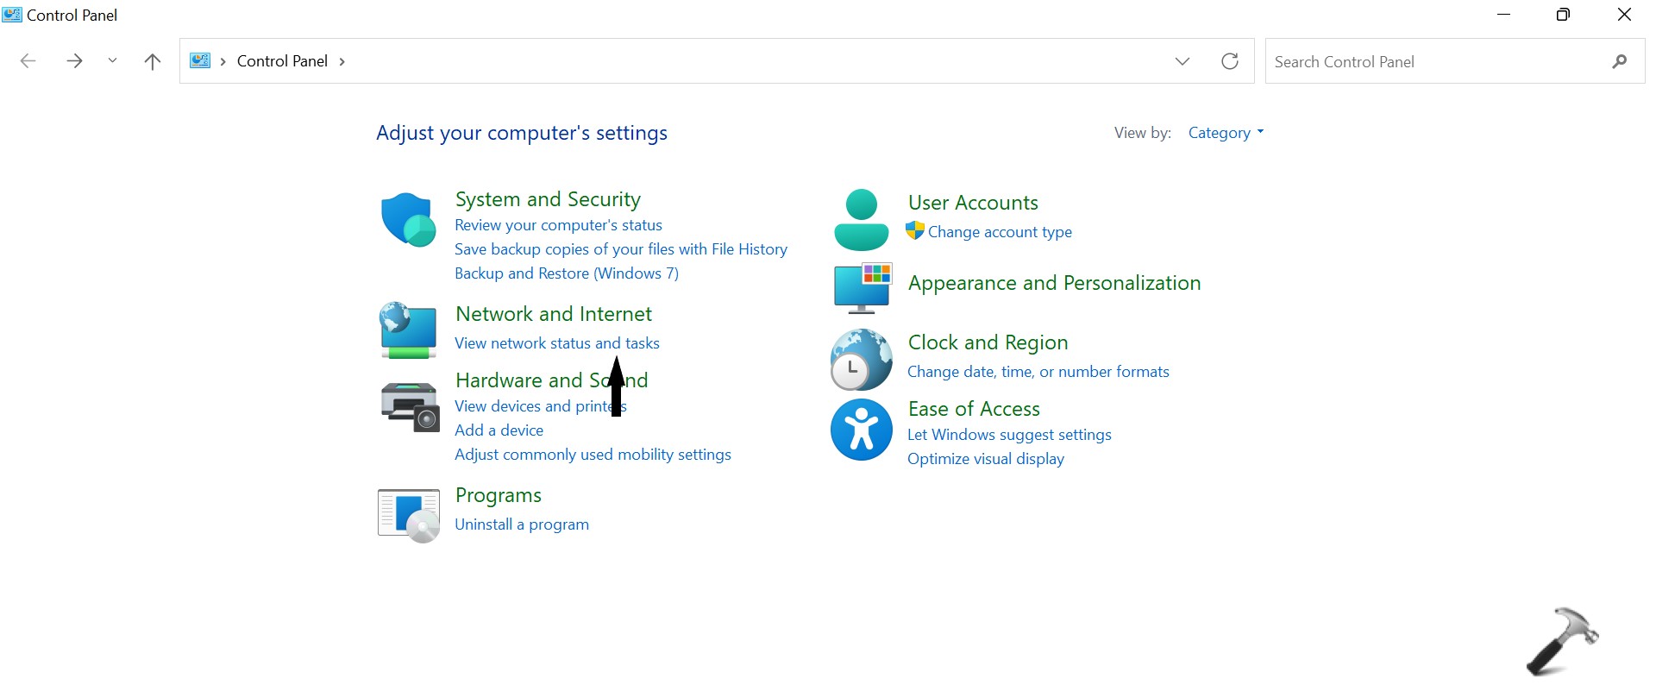Click the refresh button in address bar
1656x697 pixels.
tap(1230, 61)
